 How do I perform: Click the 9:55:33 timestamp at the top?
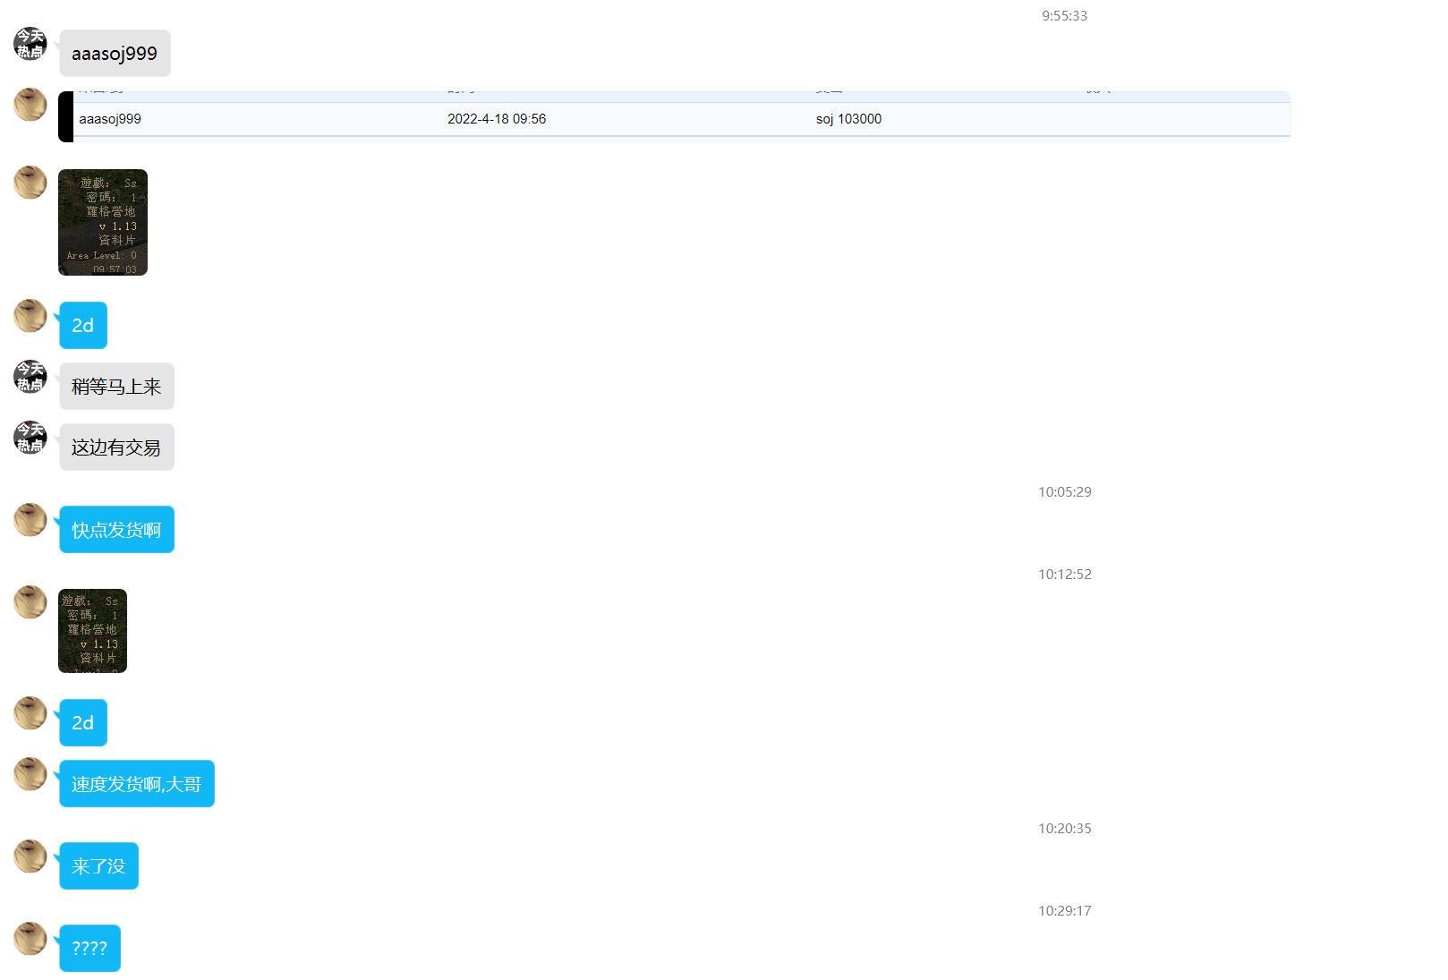coord(1064,16)
